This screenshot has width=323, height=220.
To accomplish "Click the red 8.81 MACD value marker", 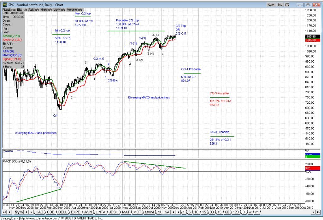I will pyautogui.click(x=312, y=168).
